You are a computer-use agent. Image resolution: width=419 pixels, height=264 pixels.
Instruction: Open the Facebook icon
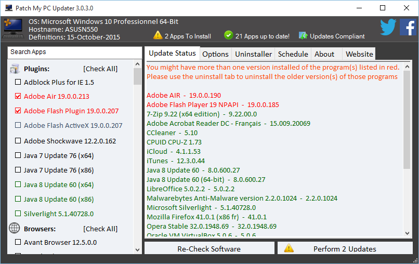408,27
